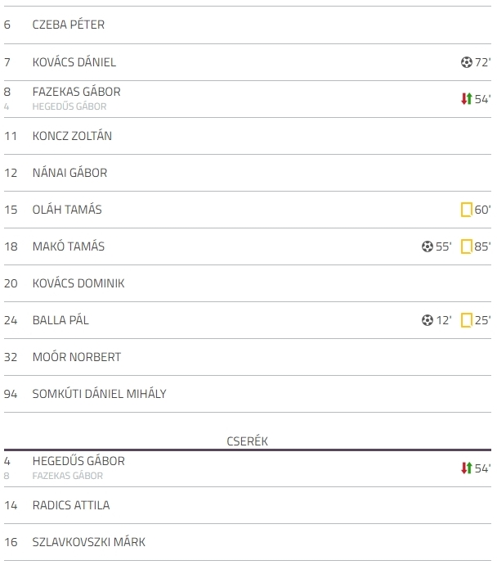Click Makó Tamás's 85' yellow card icon
This screenshot has width=497, height=565.
click(467, 246)
